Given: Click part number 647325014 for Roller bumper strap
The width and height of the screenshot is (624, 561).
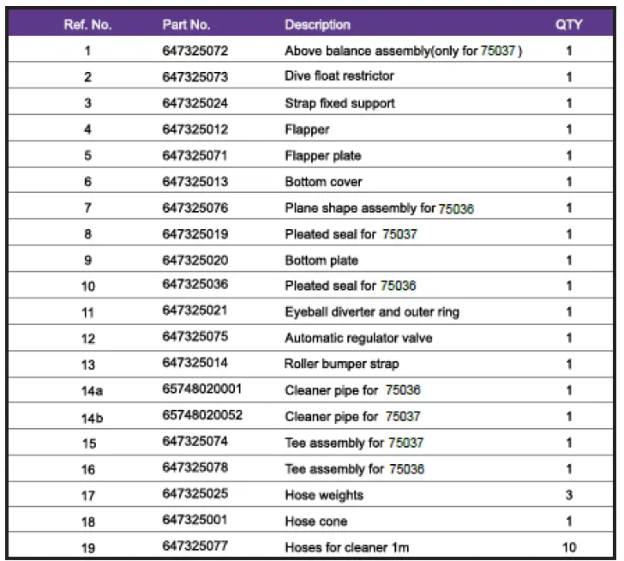Looking at the screenshot, I should pyautogui.click(x=195, y=364).
